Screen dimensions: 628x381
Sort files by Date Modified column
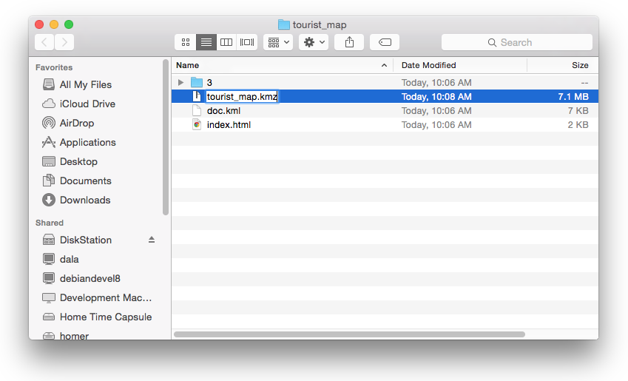(x=429, y=65)
